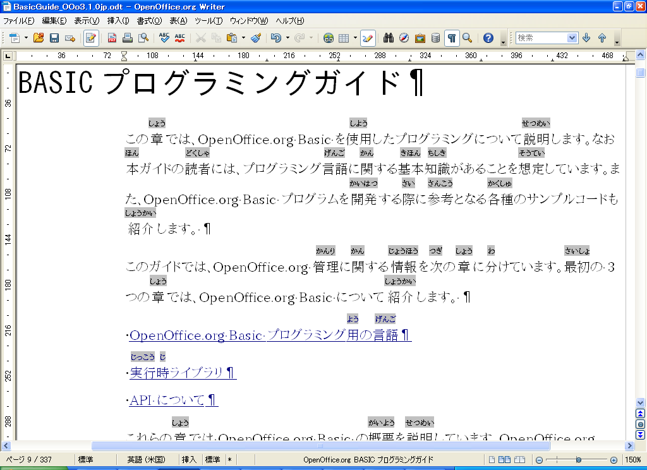Click the API について hyperlink

point(167,401)
